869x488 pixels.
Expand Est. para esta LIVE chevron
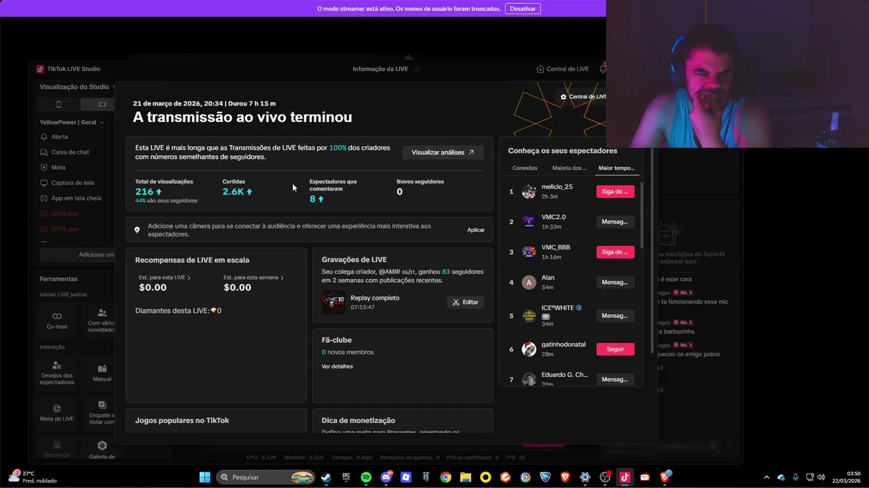(x=189, y=278)
